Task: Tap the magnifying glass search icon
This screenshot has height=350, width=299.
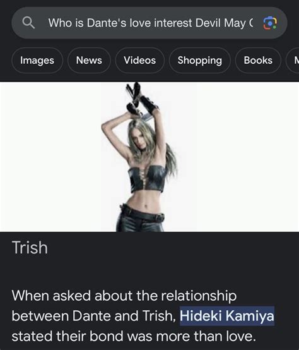Action: click(28, 23)
